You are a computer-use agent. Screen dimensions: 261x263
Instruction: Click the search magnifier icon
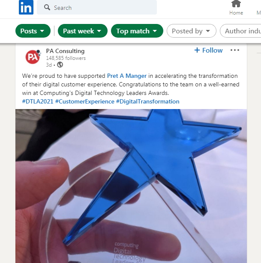point(47,7)
